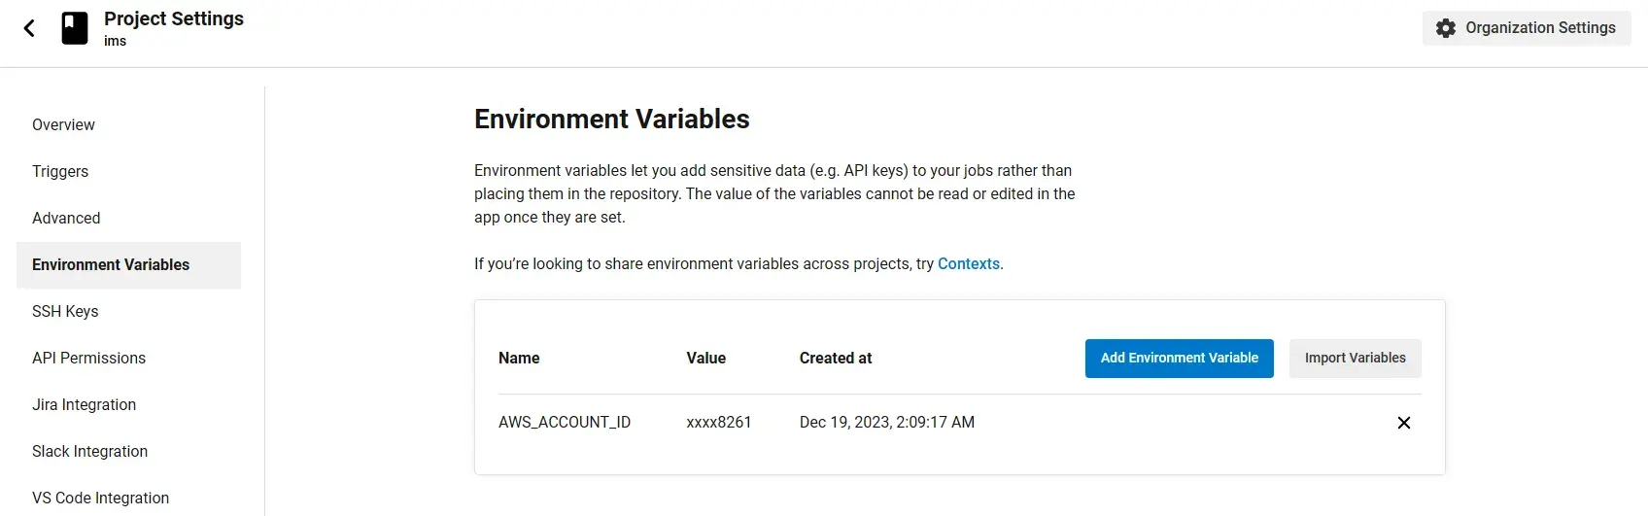Click the masked value xxxx8261
Image resolution: width=1648 pixels, height=516 pixels.
point(719,423)
